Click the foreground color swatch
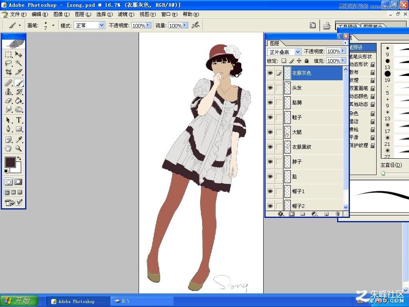 pos(10,162)
